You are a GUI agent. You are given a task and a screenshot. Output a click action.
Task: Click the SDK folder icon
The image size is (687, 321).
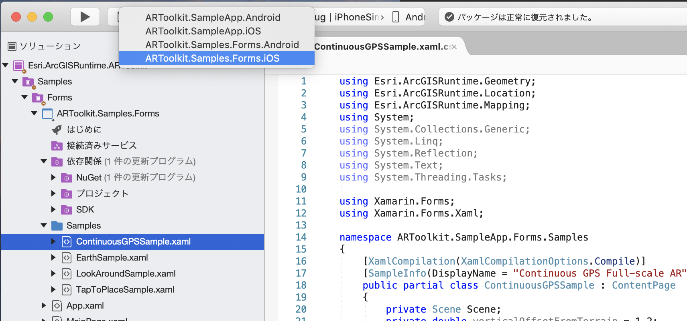[x=67, y=210]
